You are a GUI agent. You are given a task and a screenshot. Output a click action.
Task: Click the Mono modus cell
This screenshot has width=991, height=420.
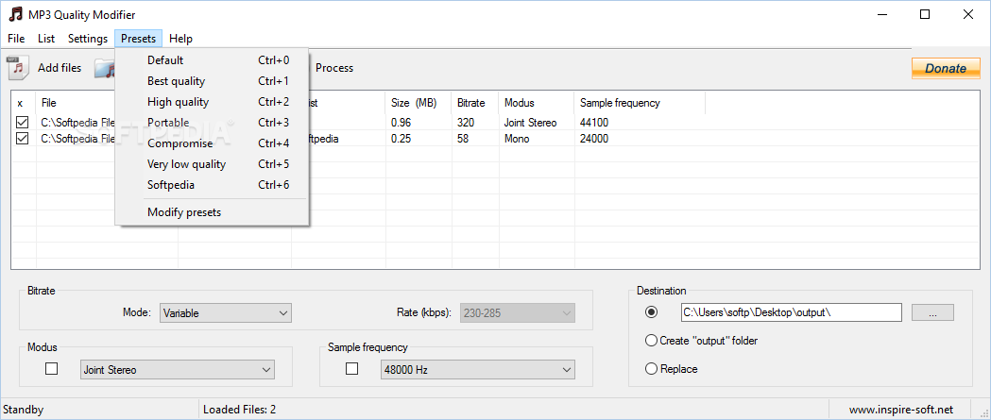coord(517,139)
